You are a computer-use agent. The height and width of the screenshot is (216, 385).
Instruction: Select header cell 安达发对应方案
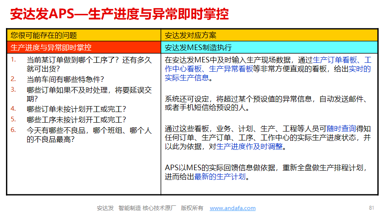[x=270, y=35]
